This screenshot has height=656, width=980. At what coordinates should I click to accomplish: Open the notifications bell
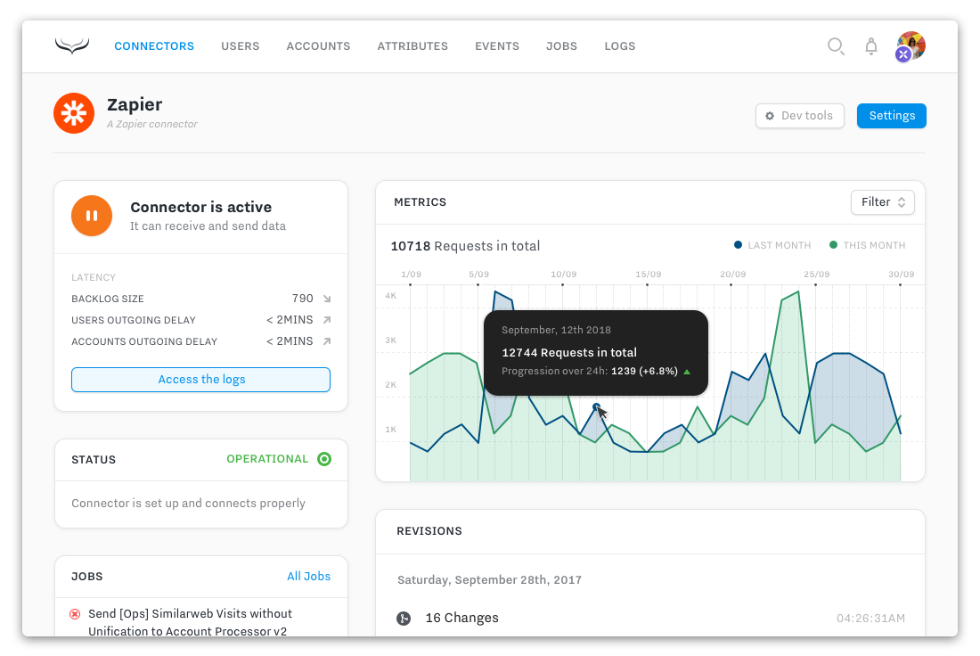pos(871,46)
